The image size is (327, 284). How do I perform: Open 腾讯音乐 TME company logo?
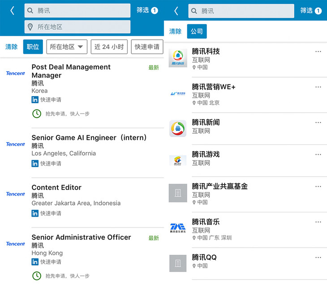pos(178,228)
